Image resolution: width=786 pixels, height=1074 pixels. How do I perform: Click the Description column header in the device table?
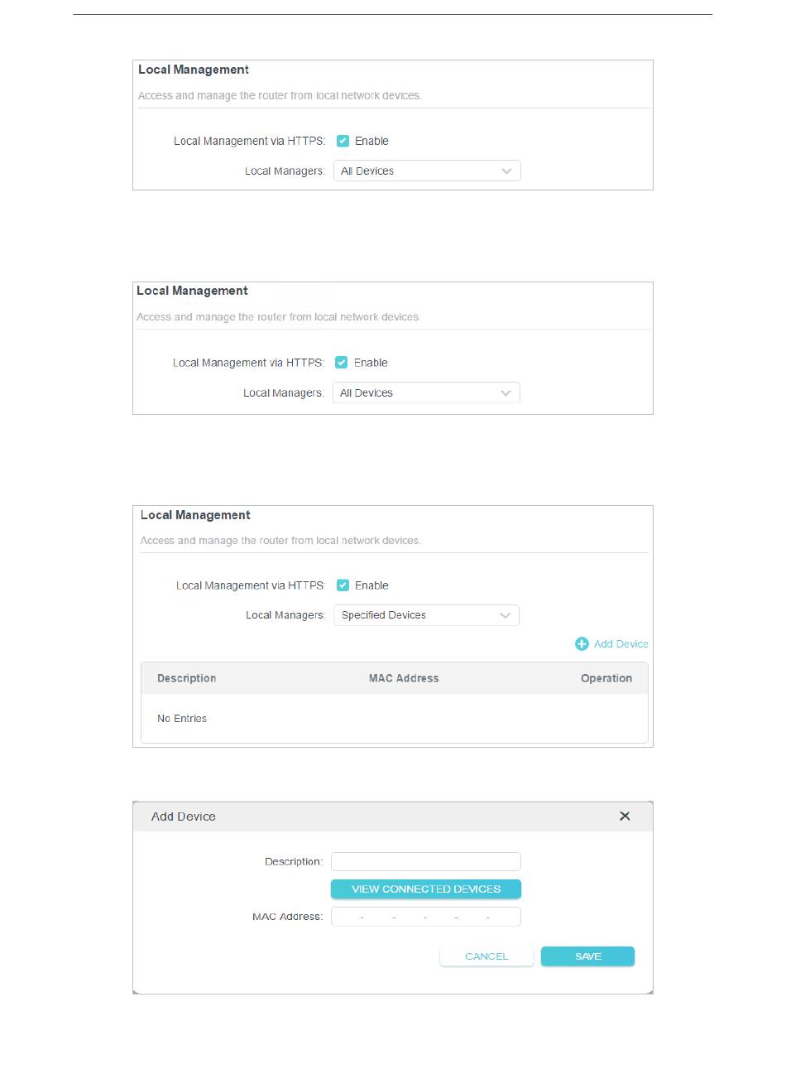tap(186, 678)
